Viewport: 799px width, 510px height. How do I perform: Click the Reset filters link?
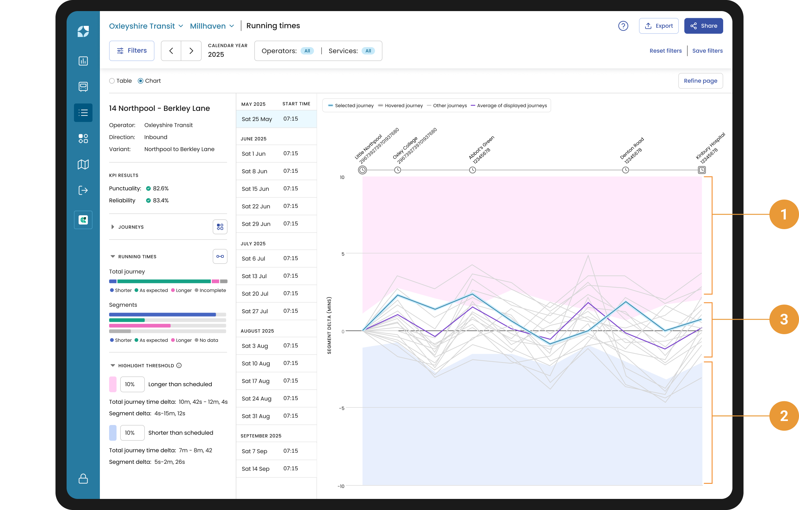(x=665, y=51)
